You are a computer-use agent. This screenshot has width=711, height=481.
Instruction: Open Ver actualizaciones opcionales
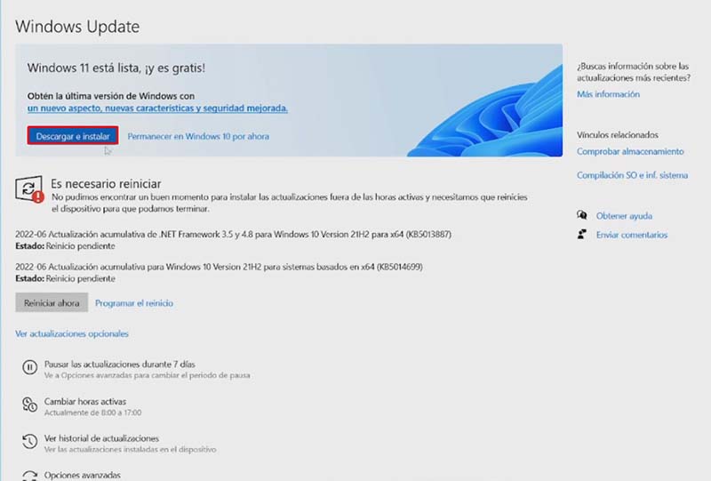coord(72,333)
